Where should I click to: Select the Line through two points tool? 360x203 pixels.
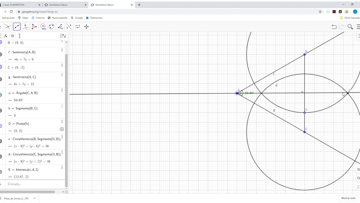click(x=17, y=27)
